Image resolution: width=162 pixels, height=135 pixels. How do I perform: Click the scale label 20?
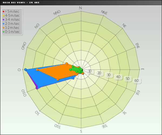pos(99,73)
